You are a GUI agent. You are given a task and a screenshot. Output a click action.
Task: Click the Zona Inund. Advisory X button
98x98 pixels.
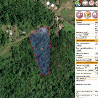(x=96, y=43)
